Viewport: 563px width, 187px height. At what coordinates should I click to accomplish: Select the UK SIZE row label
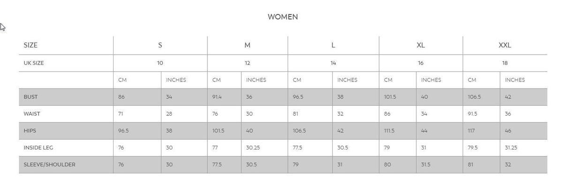click(34, 63)
